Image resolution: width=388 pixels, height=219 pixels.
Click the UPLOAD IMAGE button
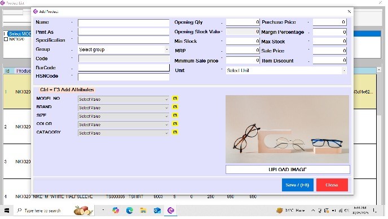coord(288,169)
